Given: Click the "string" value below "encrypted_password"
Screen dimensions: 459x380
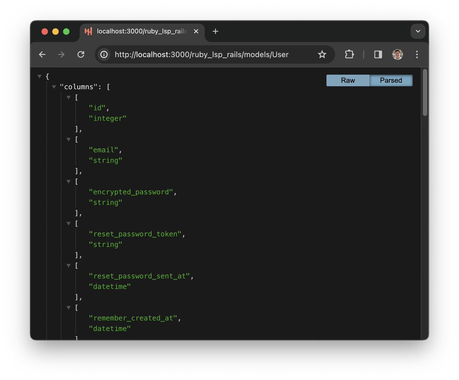Looking at the screenshot, I should pyautogui.click(x=106, y=202).
